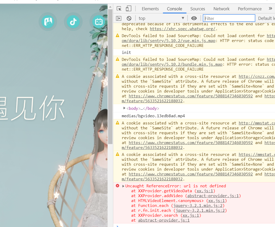
Task: Expand the body element node
Action: 124,108
